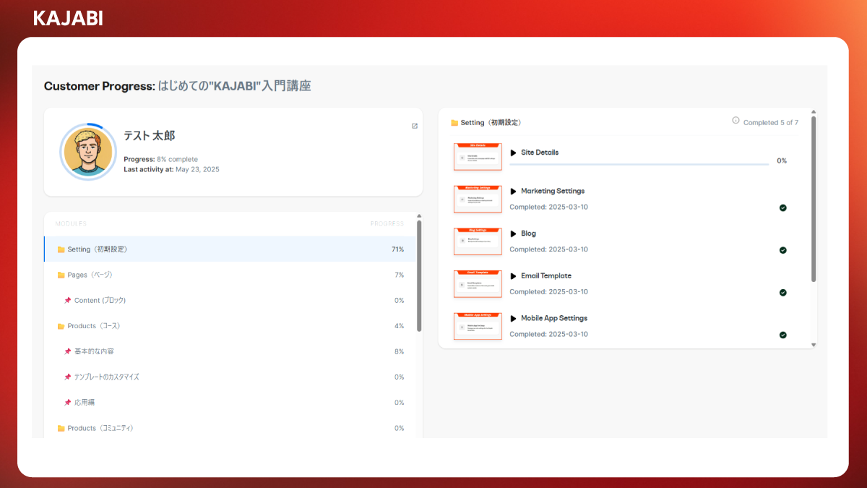Click the Mobile App Settings lesson thumbnail
867x488 pixels.
tap(478, 326)
